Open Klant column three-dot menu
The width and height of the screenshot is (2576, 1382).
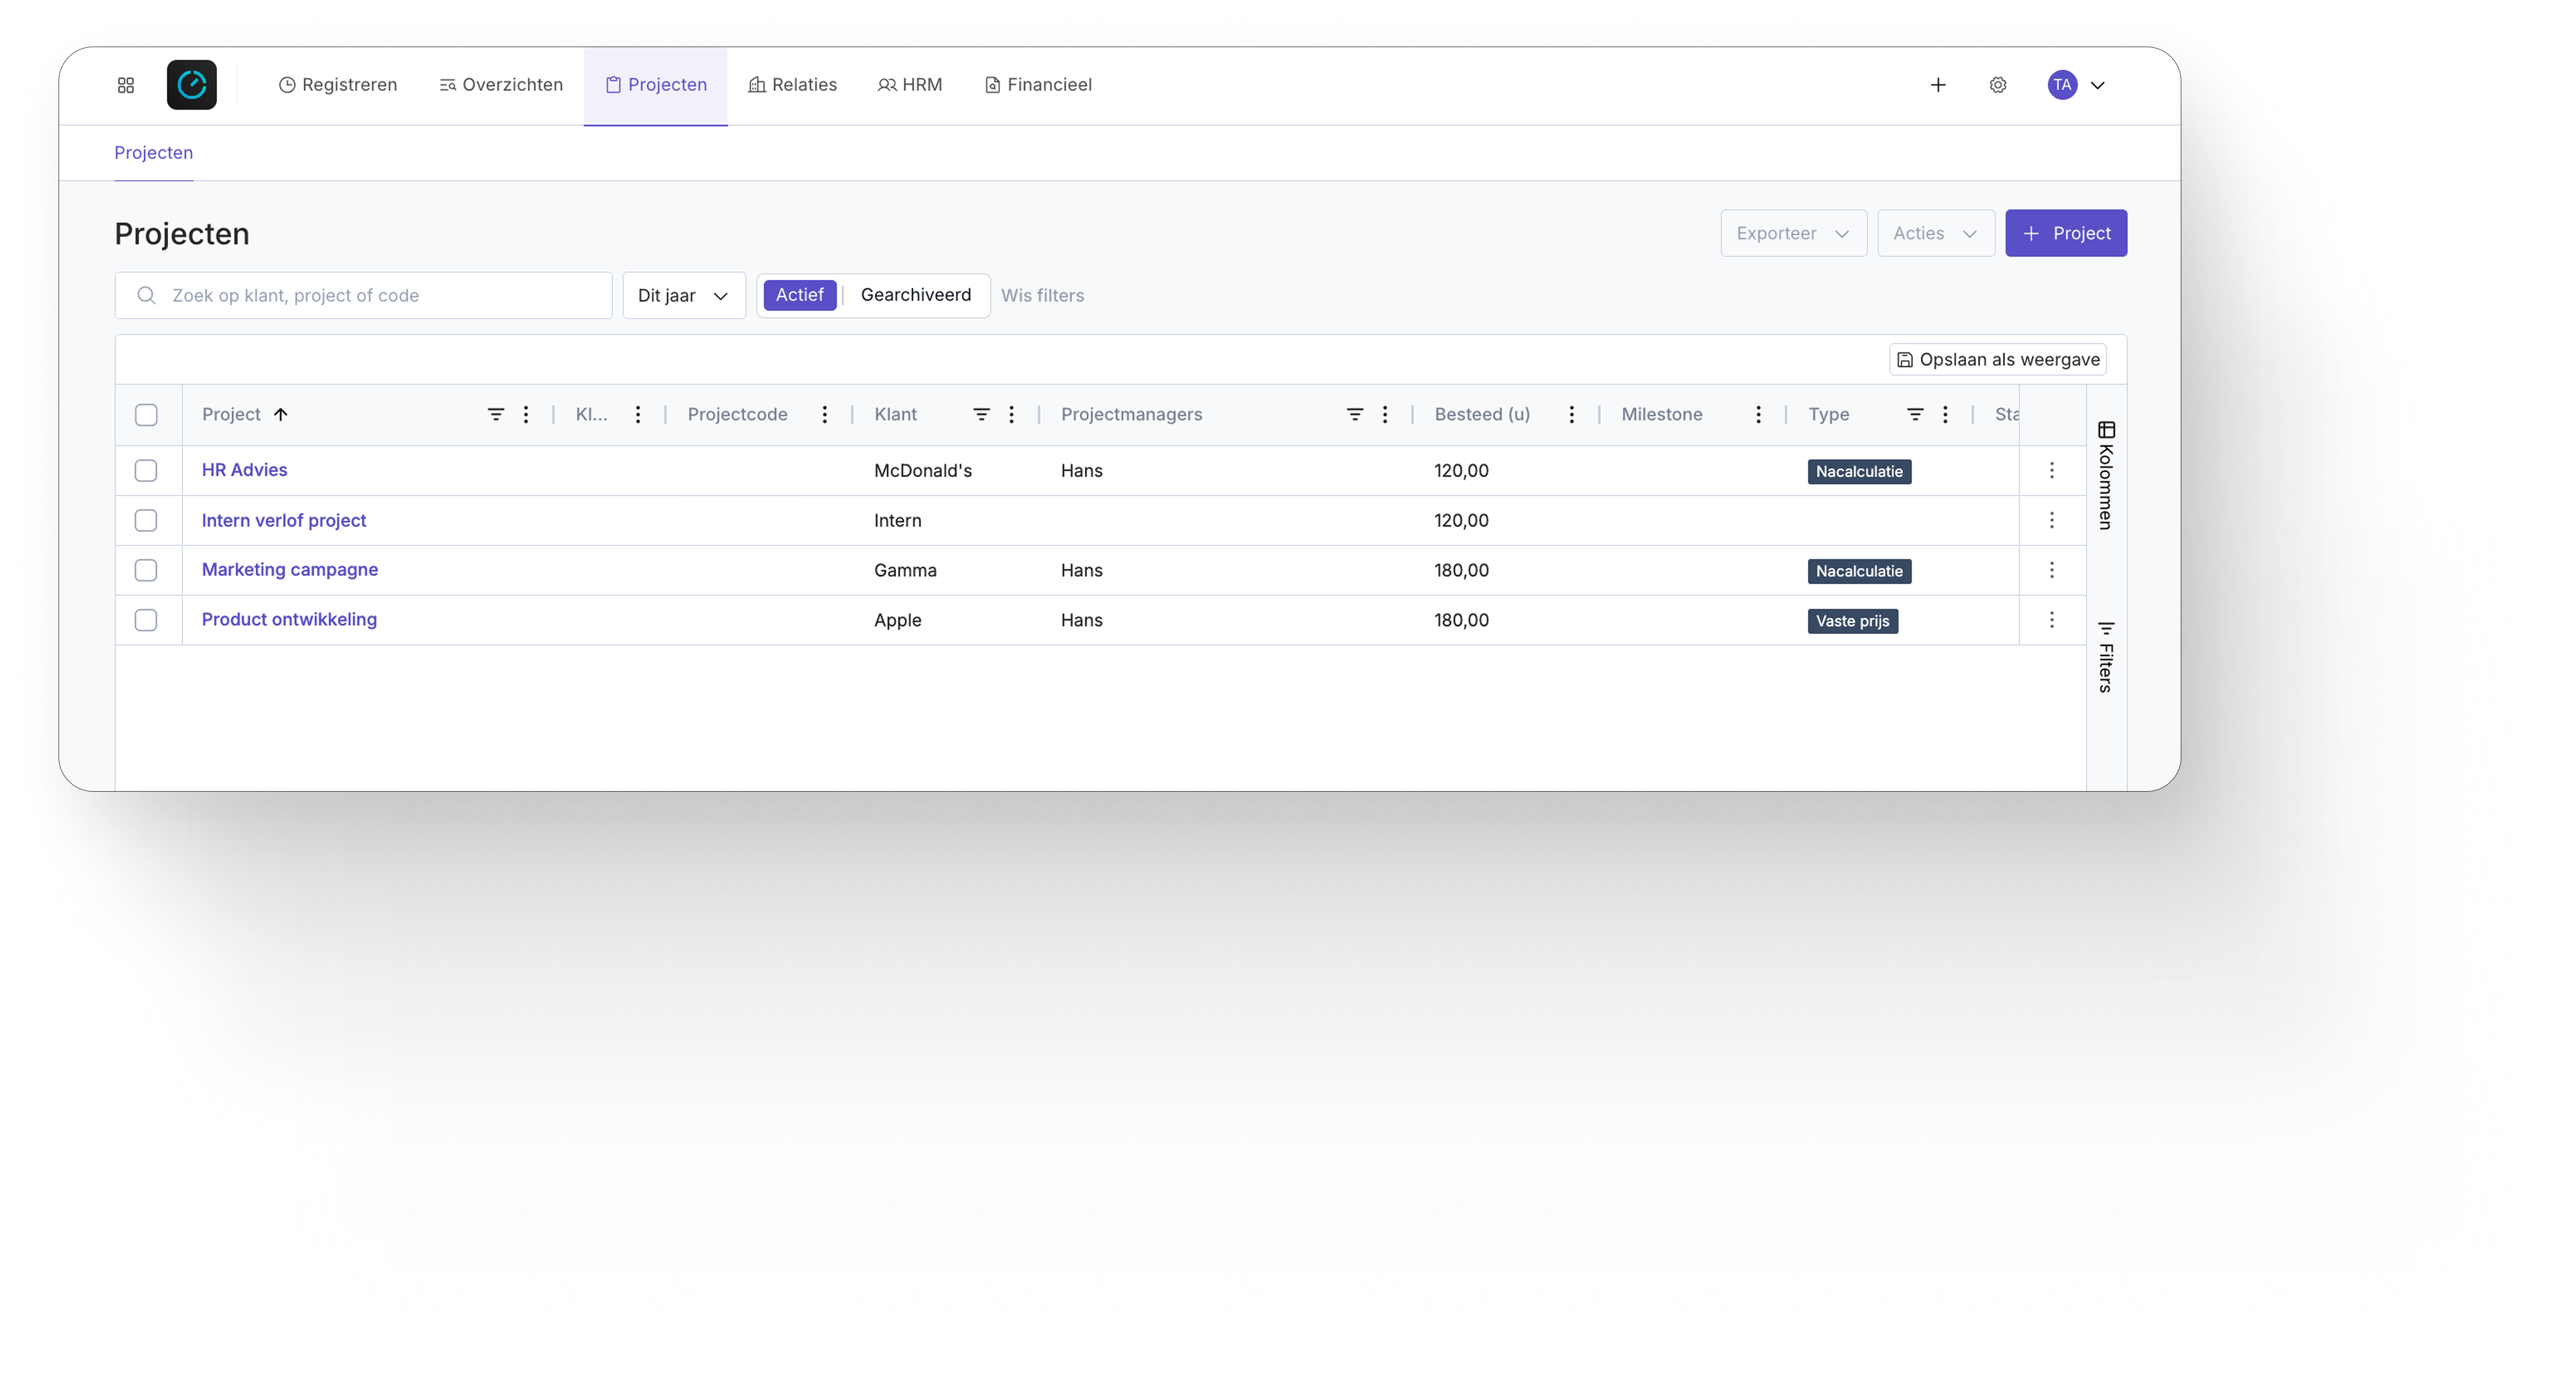1011,414
